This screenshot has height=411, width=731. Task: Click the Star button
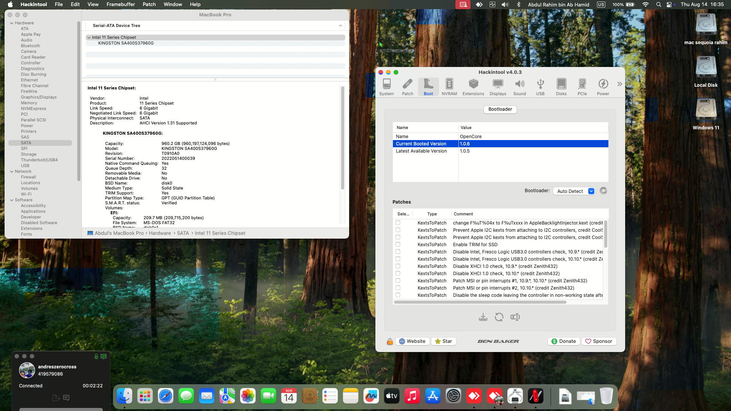click(x=444, y=341)
